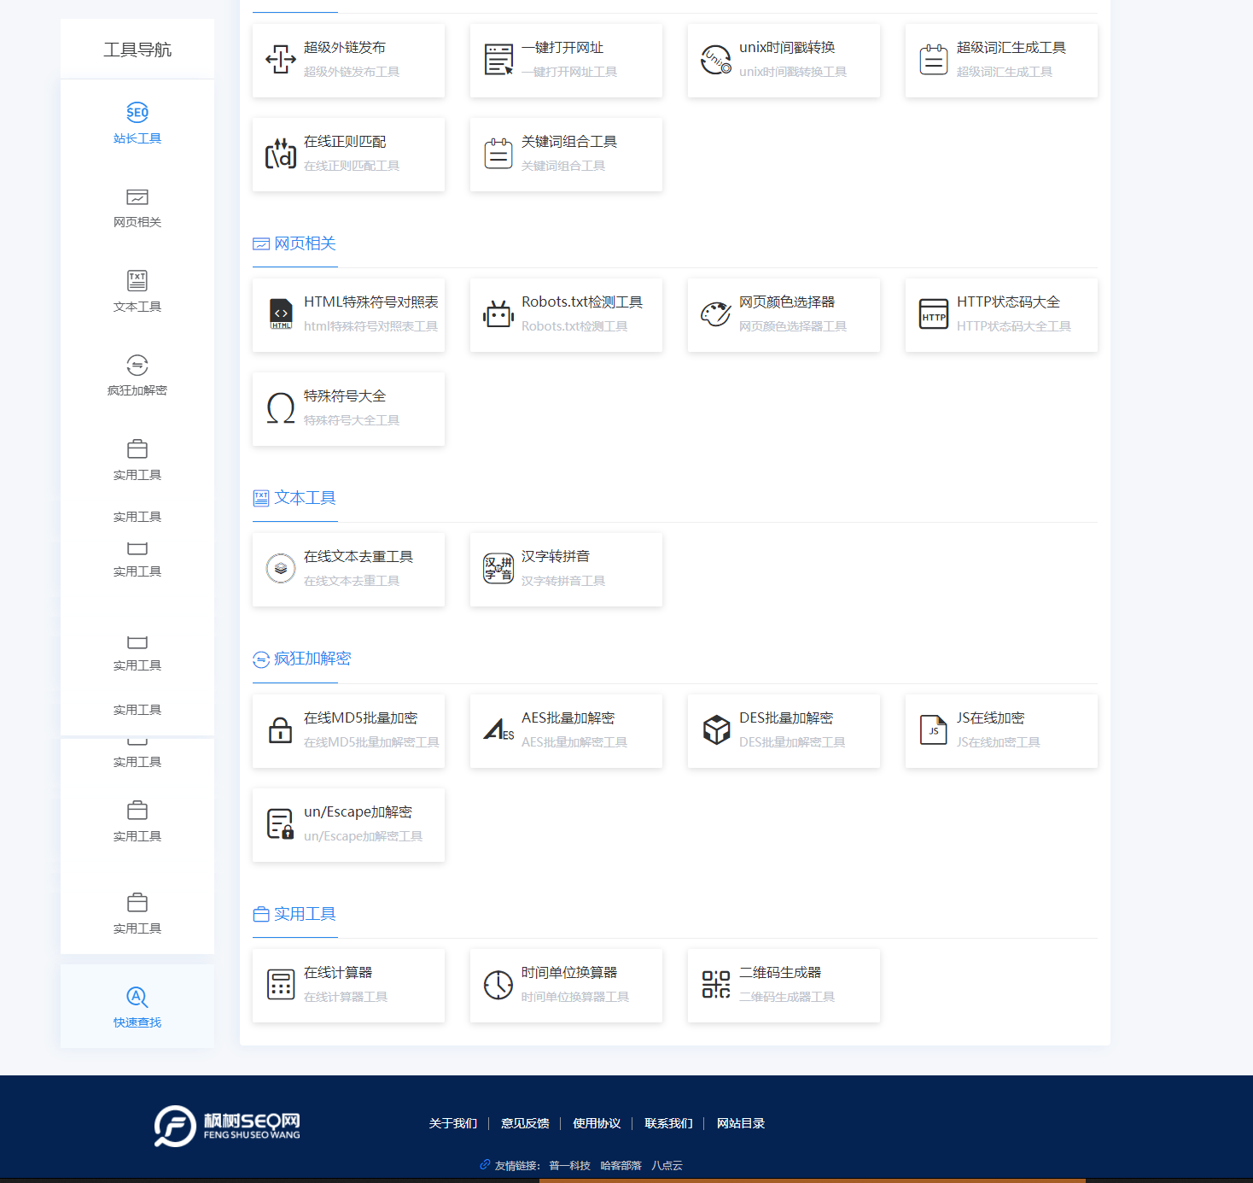Image resolution: width=1253 pixels, height=1183 pixels.
Task: Click the un/Escape加解密 document-lock icon
Action: point(281,824)
